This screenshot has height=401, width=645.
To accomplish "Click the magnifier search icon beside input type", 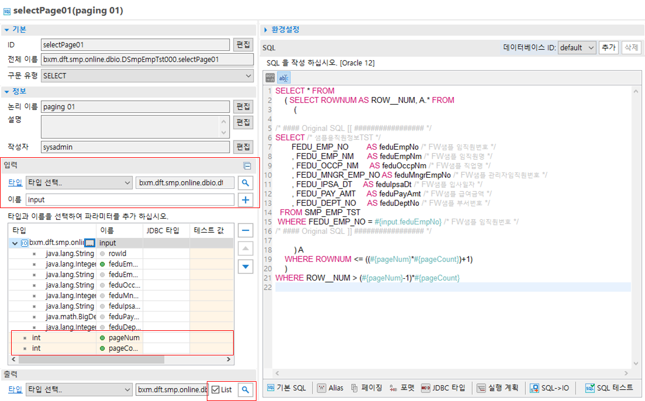I will tap(246, 183).
